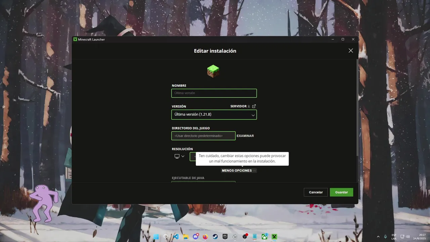Open File Explorer from taskbar
430x242 pixels.
pos(185,237)
